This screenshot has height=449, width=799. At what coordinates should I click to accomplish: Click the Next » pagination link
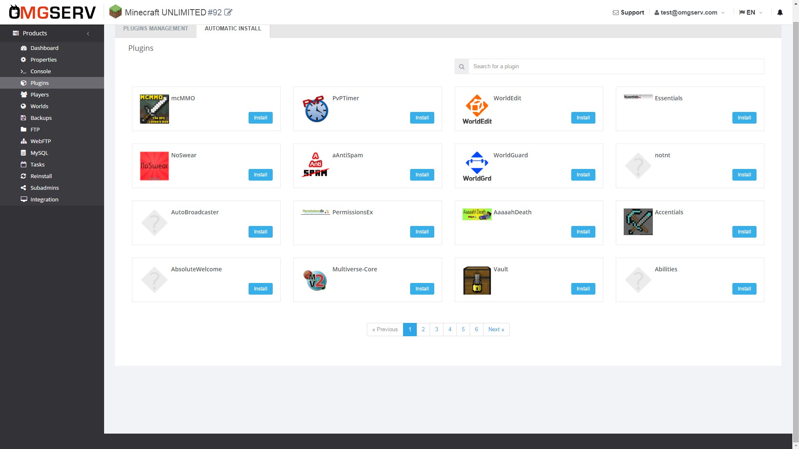(496, 330)
